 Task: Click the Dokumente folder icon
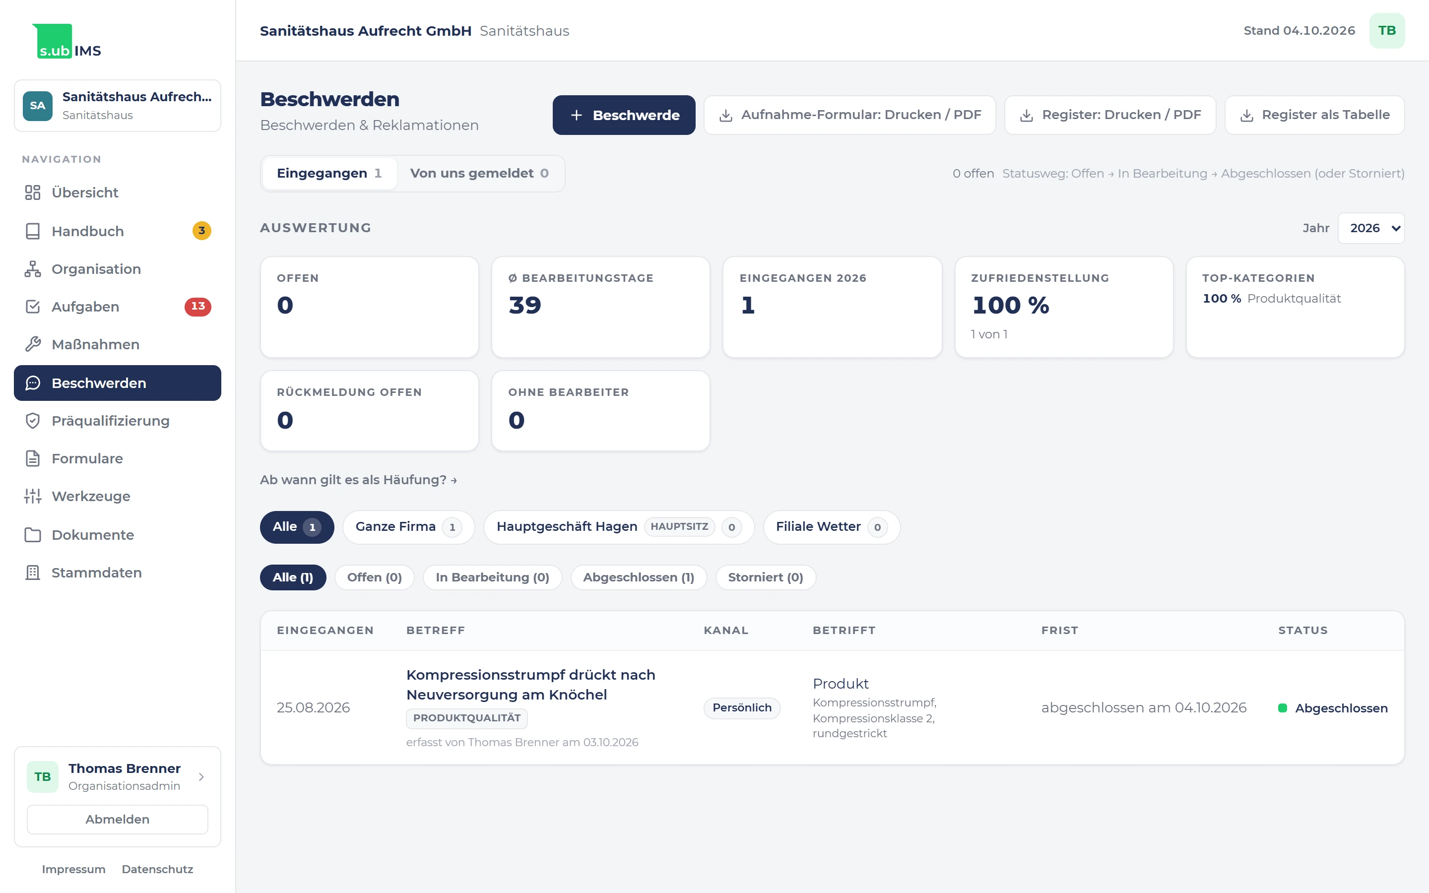32,534
